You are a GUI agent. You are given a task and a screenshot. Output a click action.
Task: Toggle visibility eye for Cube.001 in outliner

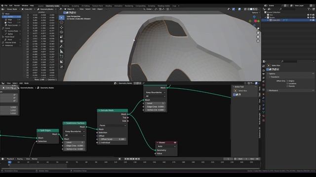coord(311,20)
